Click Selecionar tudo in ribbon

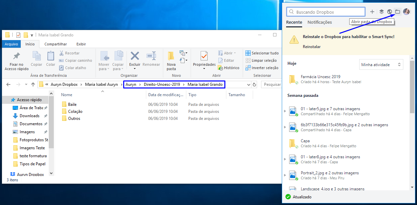pyautogui.click(x=262, y=53)
